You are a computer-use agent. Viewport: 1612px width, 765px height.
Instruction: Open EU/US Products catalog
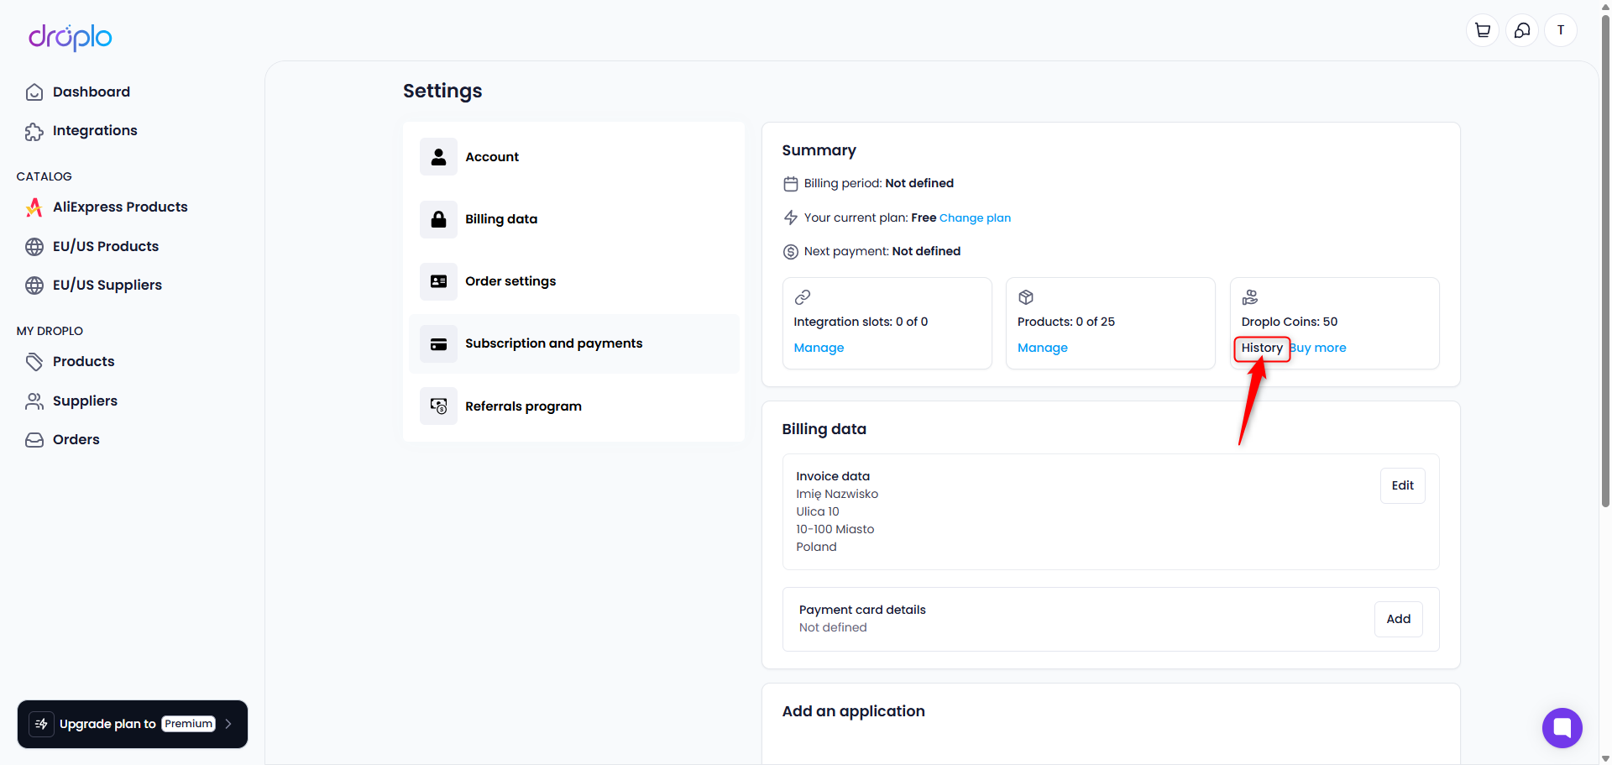pos(105,247)
